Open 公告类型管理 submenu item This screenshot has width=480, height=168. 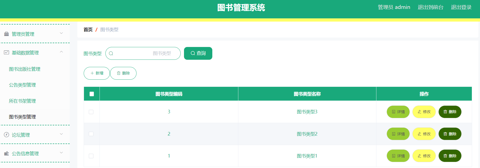coord(22,85)
